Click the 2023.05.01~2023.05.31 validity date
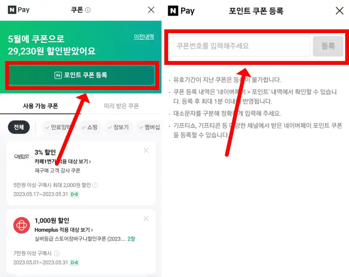The image size is (349, 277). coord(41,262)
